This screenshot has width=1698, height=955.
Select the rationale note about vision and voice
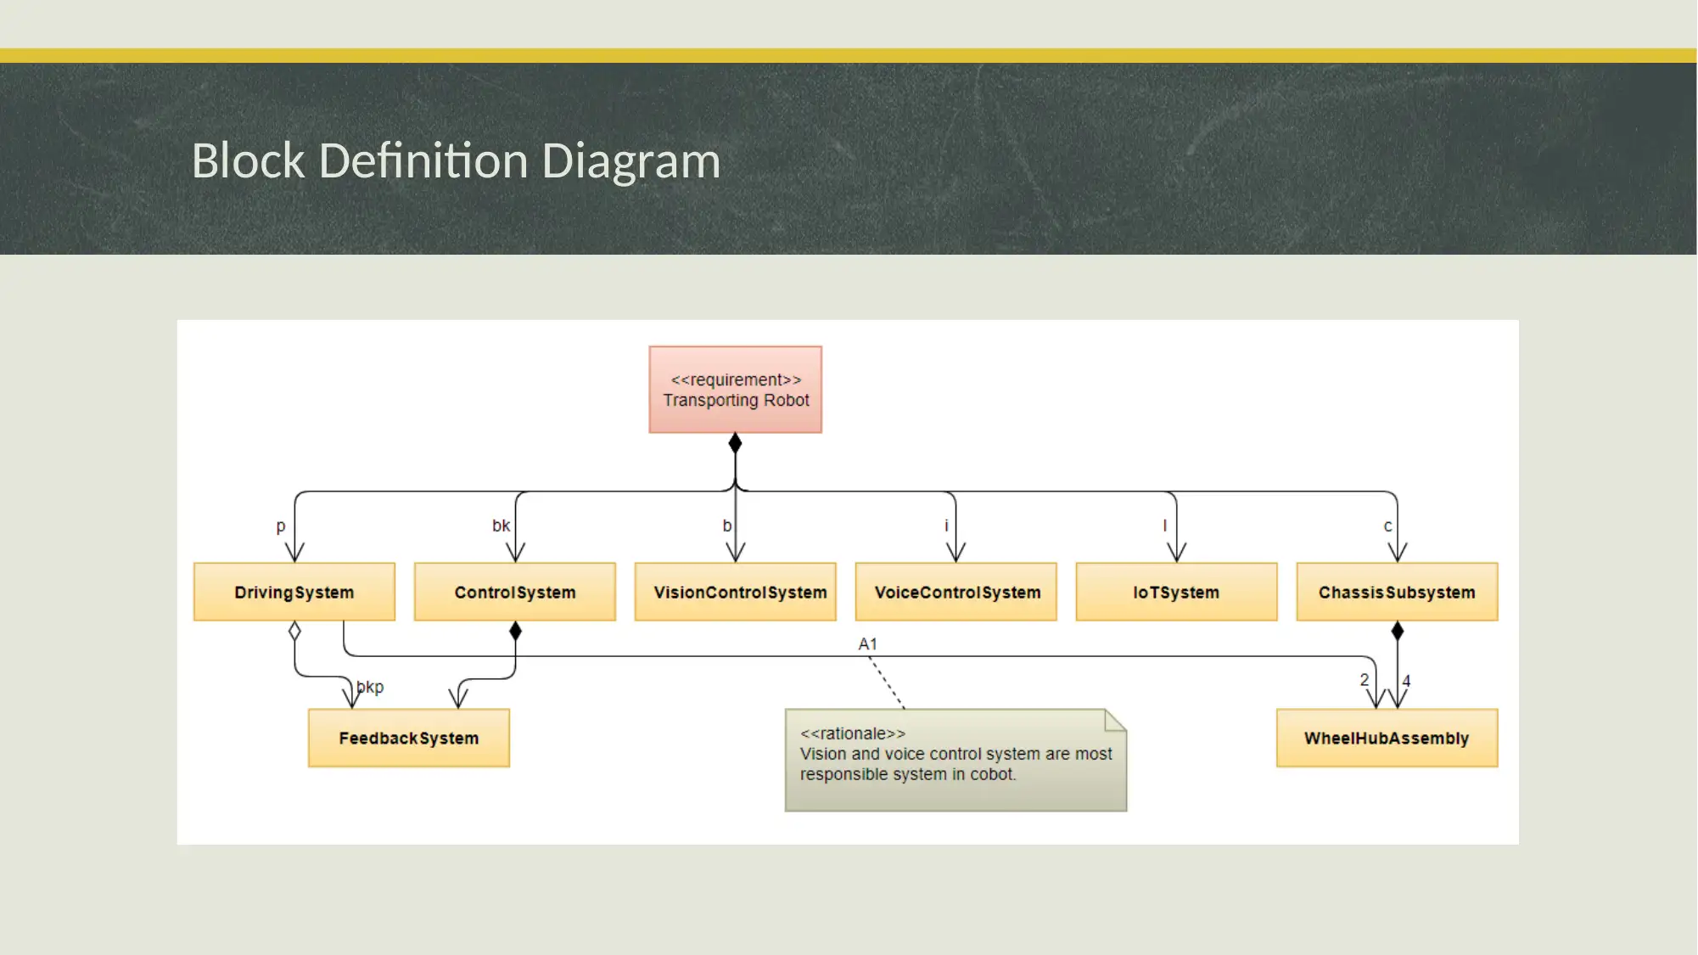[x=956, y=760]
